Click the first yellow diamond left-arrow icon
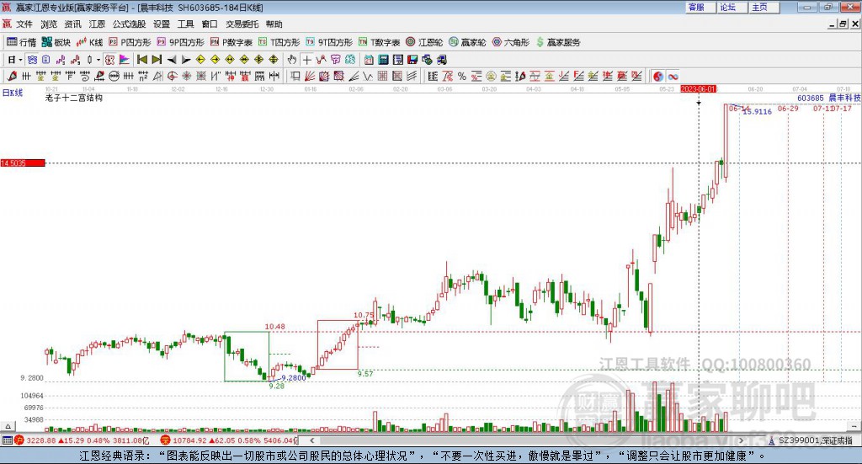 coord(200,60)
